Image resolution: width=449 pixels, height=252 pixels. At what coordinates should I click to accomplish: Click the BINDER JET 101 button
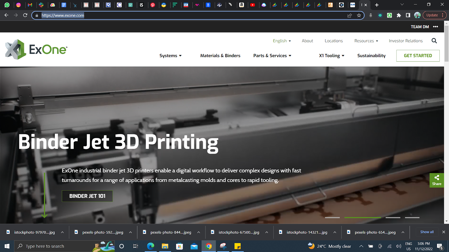pos(87,196)
